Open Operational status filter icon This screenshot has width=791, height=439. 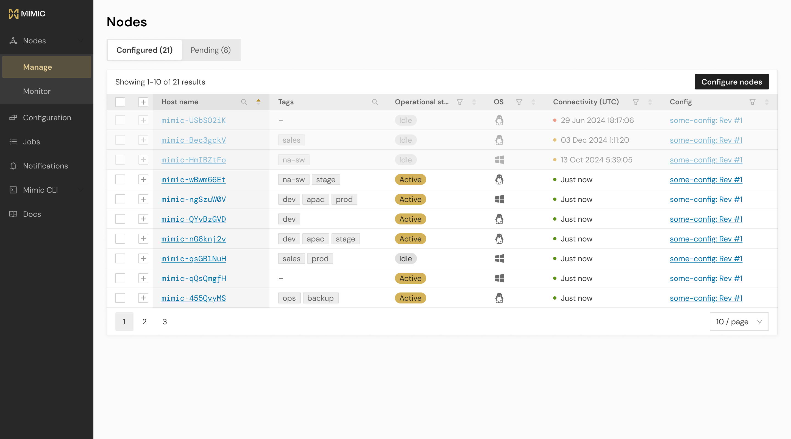pyautogui.click(x=460, y=102)
